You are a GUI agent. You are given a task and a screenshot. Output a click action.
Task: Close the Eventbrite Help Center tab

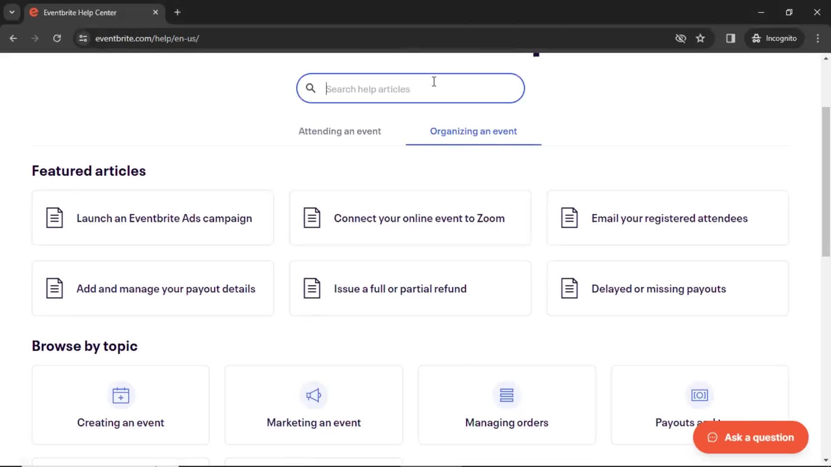[x=155, y=13]
